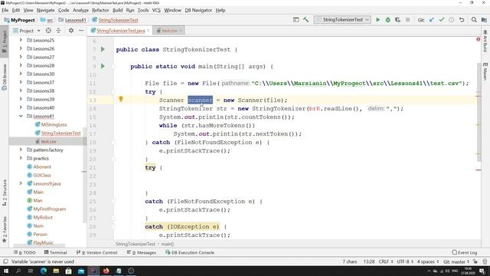Image resolution: width=490 pixels, height=276 pixels.
Task: Locate current file in Project tree
Action: (x=48, y=31)
